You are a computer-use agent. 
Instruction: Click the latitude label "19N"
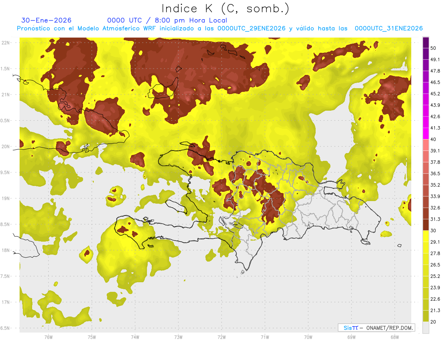pyautogui.click(x=6, y=198)
